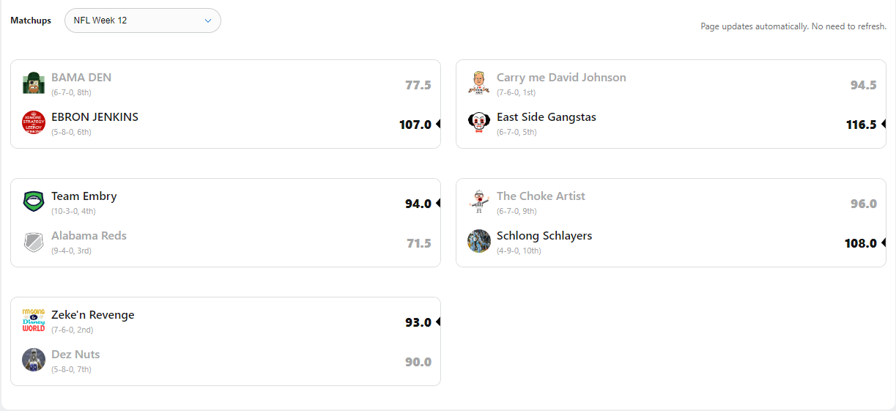Image resolution: width=896 pixels, height=411 pixels.
Task: Click The Choke Artist referee avatar
Action: click(479, 201)
